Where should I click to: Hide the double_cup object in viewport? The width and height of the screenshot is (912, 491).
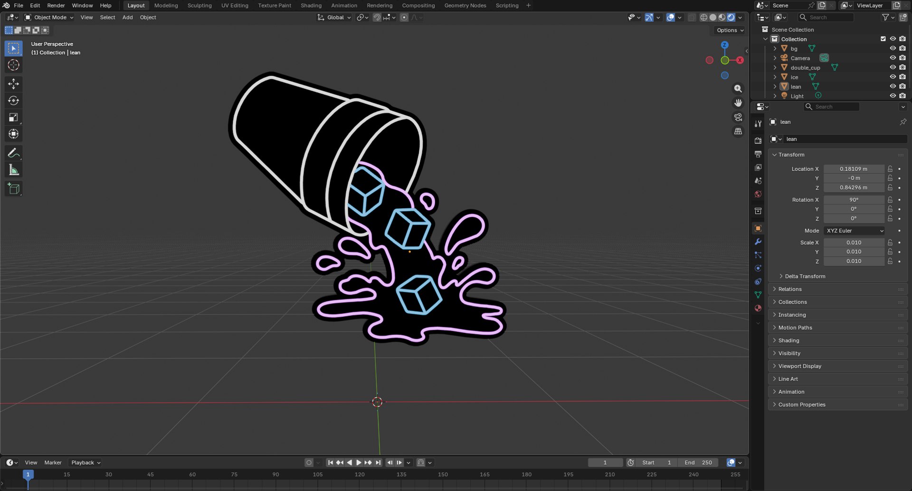(893, 67)
